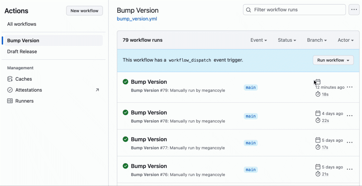The image size is (362, 186).
Task: Open options menu for run #76
Action: (350, 169)
